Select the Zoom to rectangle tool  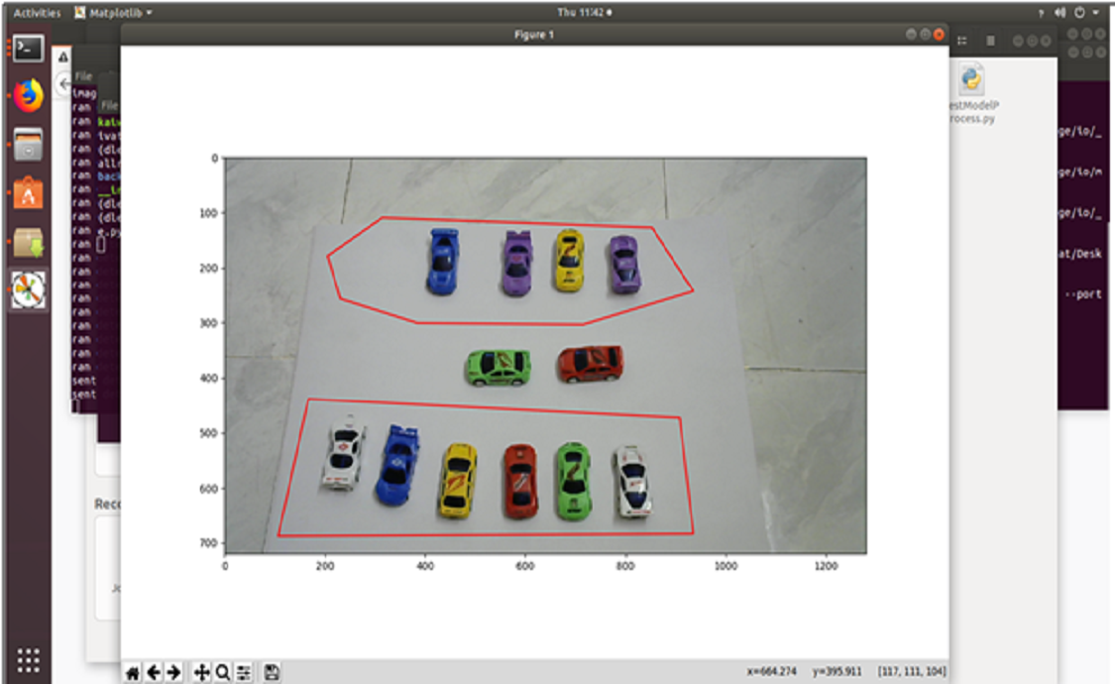point(223,672)
